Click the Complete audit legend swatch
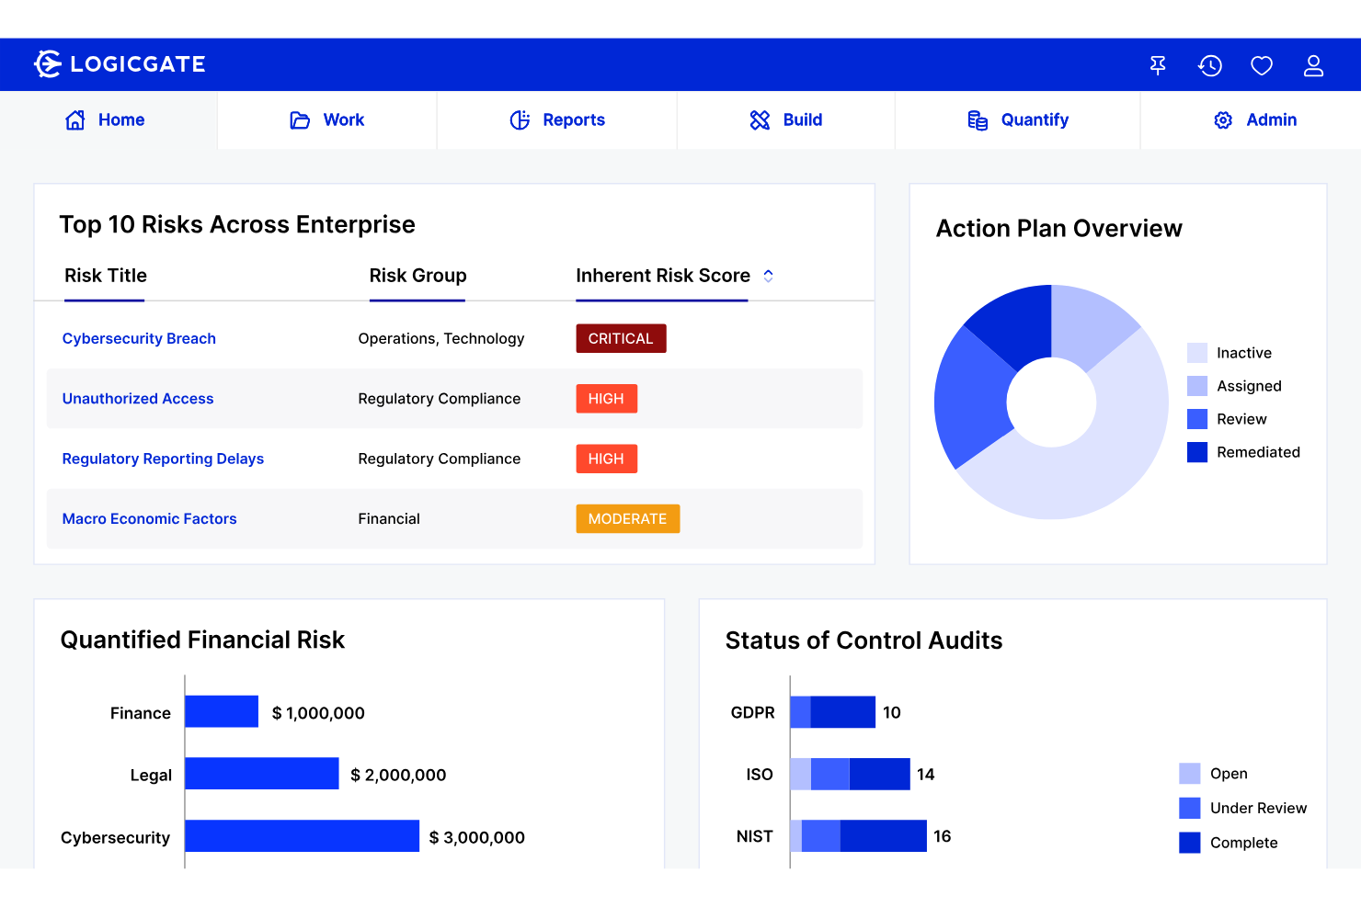This screenshot has height=907, width=1361. tap(1190, 843)
